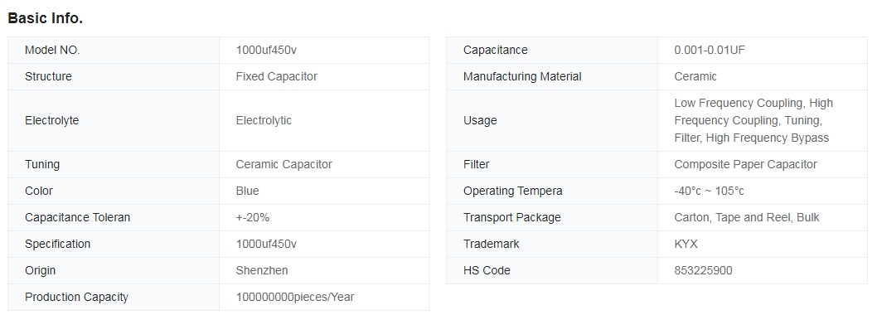Click the Usage description text
This screenshot has width=877, height=315.
point(753,120)
